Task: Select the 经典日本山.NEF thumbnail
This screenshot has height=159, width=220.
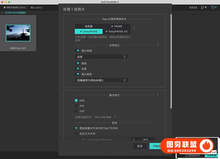Action: [x=18, y=33]
